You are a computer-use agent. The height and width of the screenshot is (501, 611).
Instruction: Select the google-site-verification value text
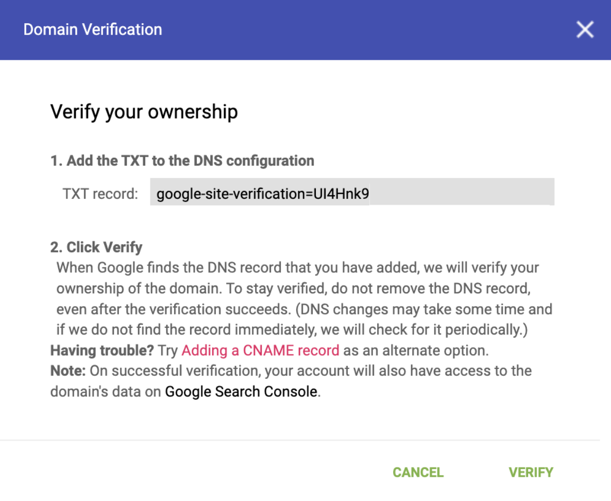263,194
